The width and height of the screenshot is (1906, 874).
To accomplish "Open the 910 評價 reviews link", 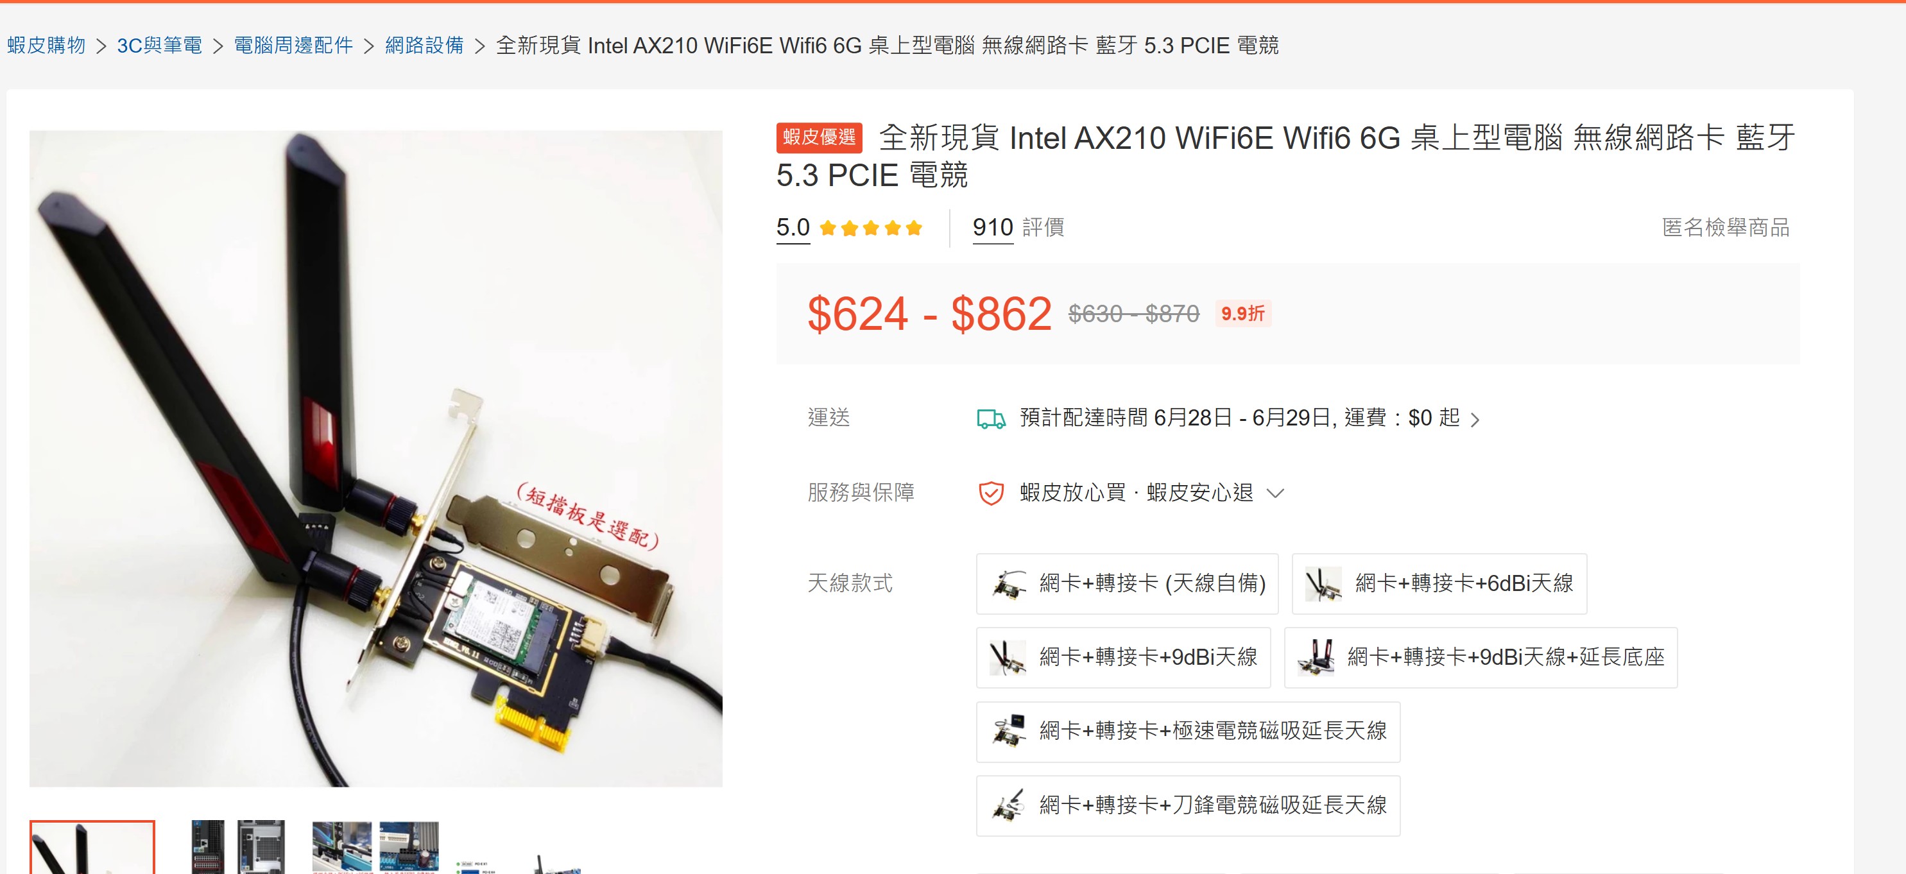I will tap(1018, 228).
